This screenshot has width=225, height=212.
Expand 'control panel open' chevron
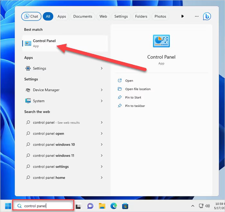click(102, 134)
